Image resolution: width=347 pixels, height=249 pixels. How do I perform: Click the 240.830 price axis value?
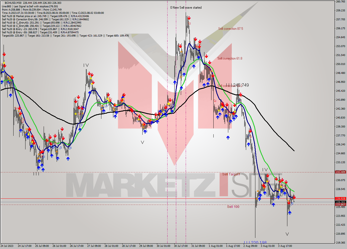pyautogui.click(x=340, y=118)
